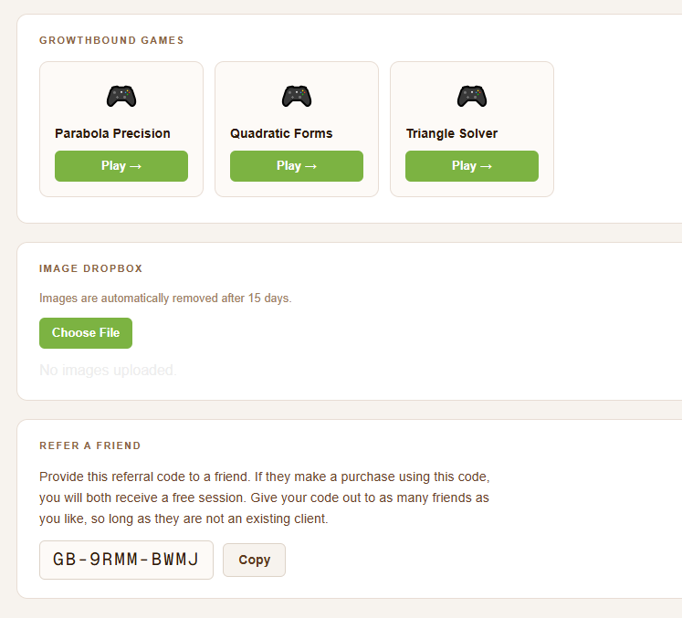Click the Growthbound Games section heading

tap(111, 40)
